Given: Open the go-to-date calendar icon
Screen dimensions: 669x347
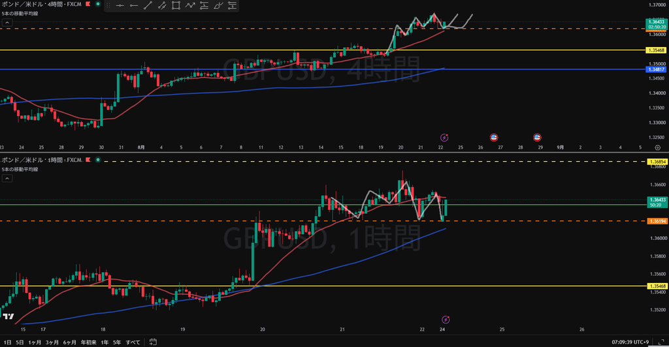Looking at the screenshot, I should coord(153,342).
